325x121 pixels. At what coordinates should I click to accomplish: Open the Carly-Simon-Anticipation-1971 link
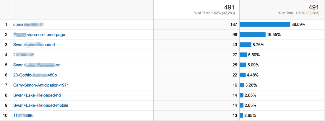(41, 85)
